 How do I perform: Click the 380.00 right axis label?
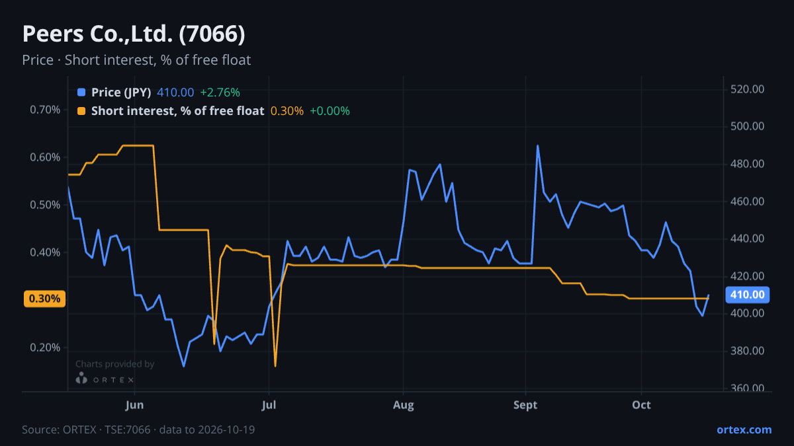click(748, 351)
